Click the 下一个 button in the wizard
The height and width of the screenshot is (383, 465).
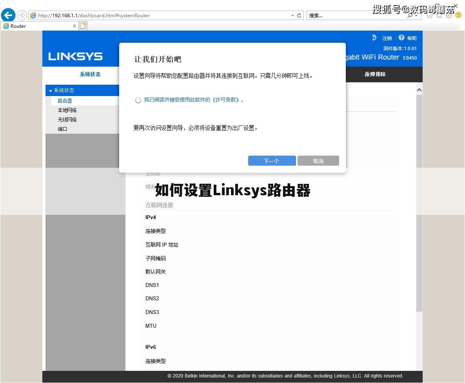point(272,161)
